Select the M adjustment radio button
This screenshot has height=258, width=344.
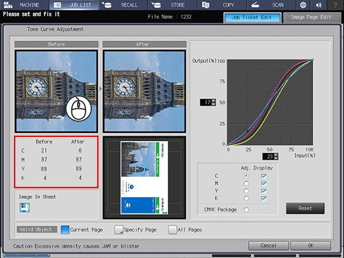pyautogui.click(x=246, y=184)
